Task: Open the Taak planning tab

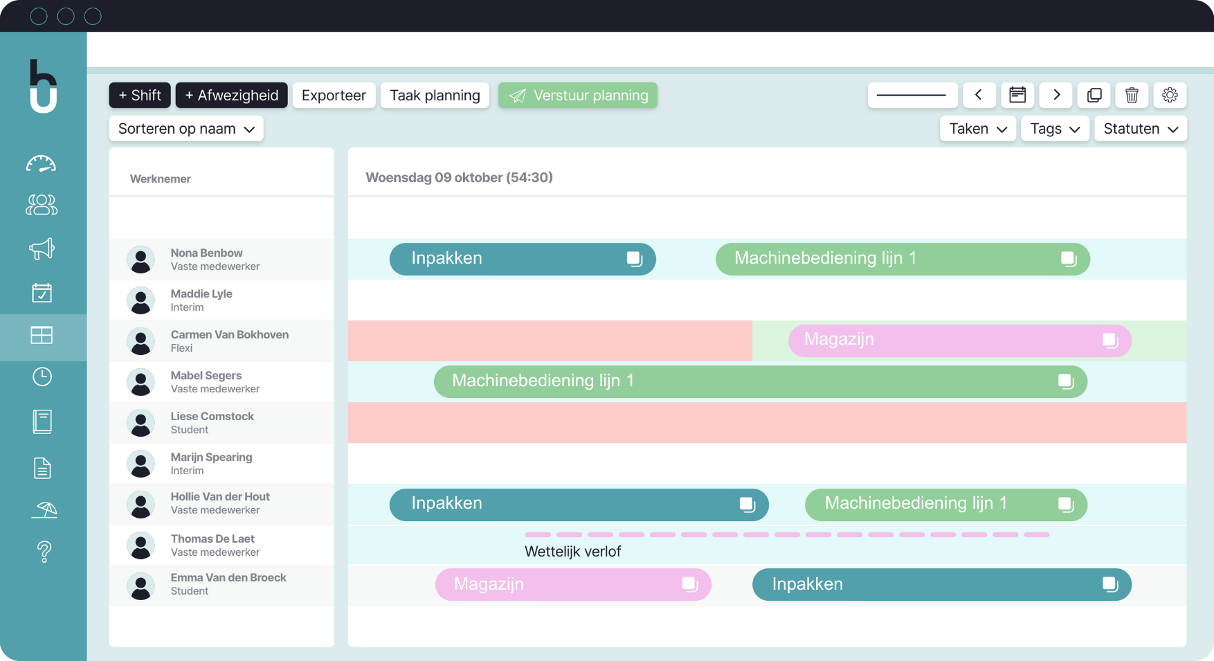Action: [435, 96]
